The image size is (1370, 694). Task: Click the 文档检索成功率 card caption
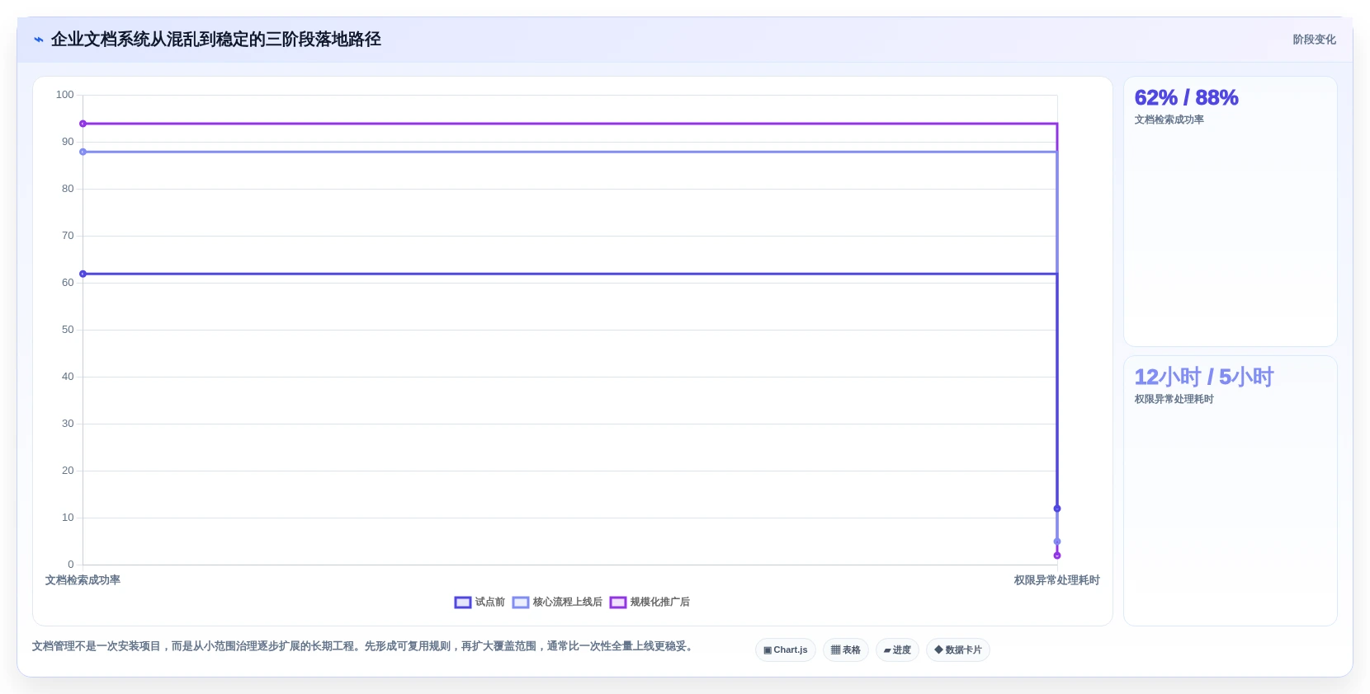pyautogui.click(x=1169, y=120)
